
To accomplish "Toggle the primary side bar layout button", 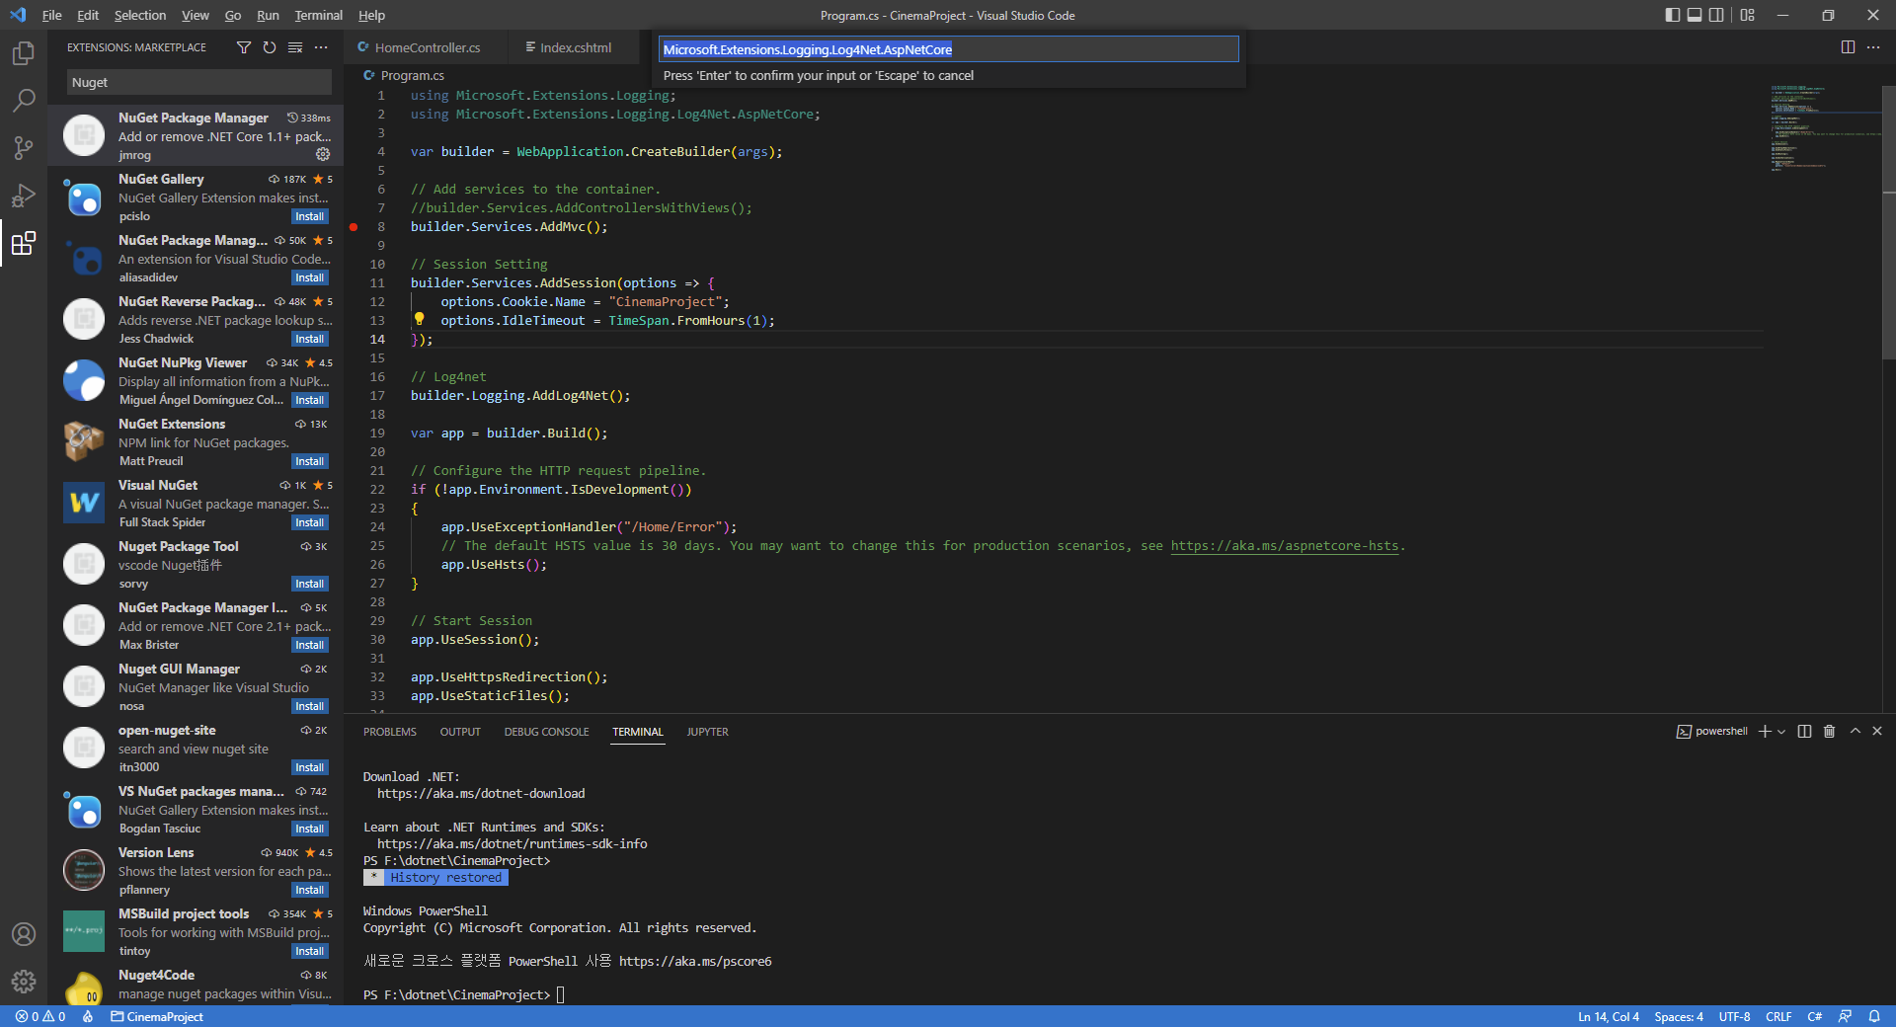I will (1672, 15).
